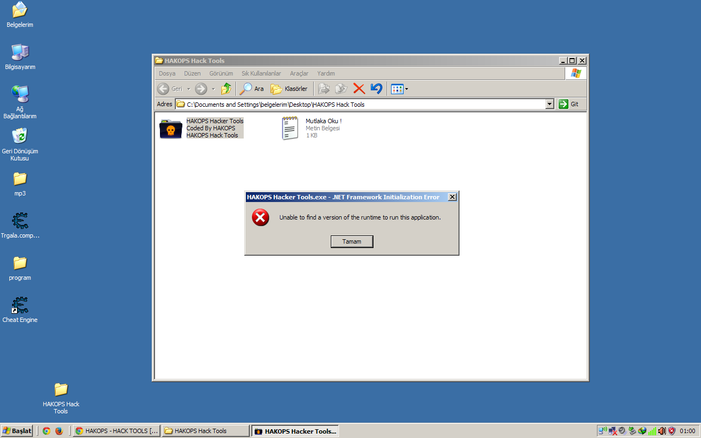Click the Geri Dönüşüm Kutusu recycle bin
The height and width of the screenshot is (438, 701).
pyautogui.click(x=20, y=145)
